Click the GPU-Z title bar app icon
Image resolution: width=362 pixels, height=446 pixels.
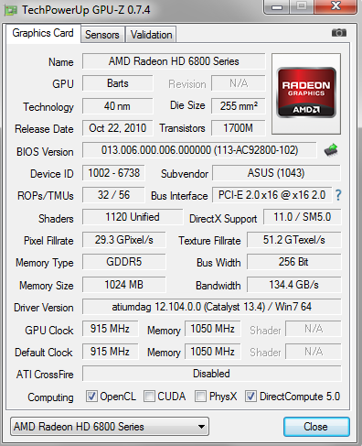(11, 10)
